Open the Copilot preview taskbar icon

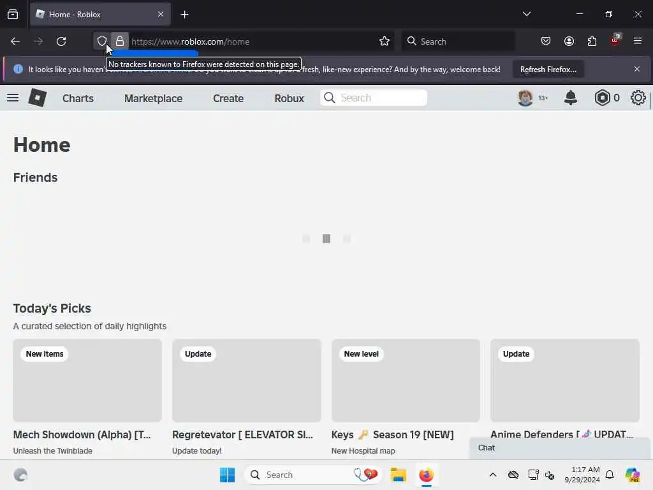[x=633, y=475]
